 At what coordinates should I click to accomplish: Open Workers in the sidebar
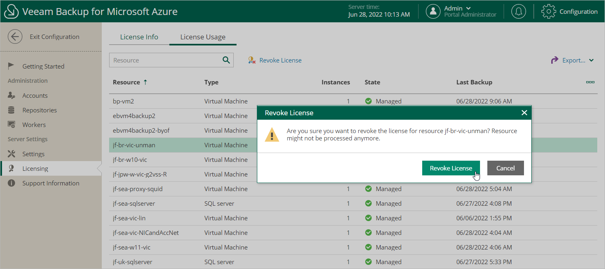click(34, 125)
